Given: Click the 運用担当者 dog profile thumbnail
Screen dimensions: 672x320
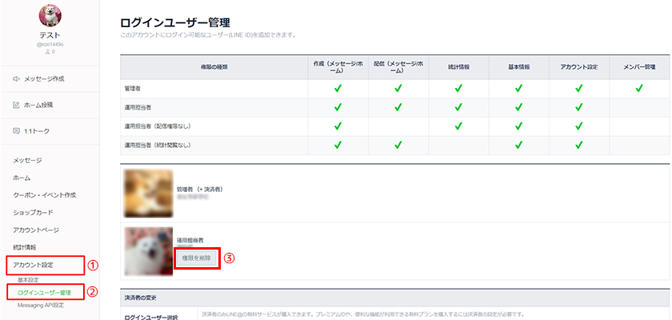Looking at the screenshot, I should [146, 250].
